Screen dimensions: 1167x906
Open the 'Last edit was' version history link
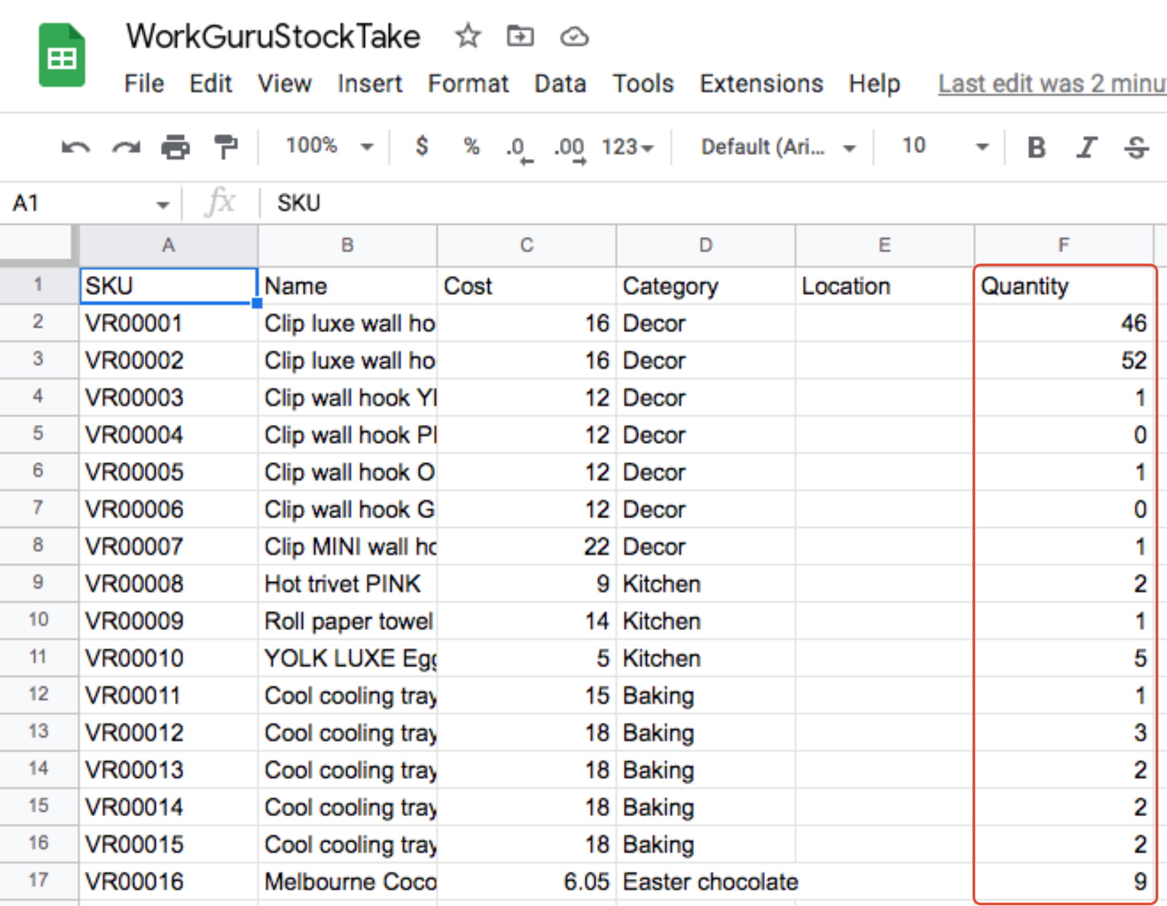click(x=1052, y=84)
